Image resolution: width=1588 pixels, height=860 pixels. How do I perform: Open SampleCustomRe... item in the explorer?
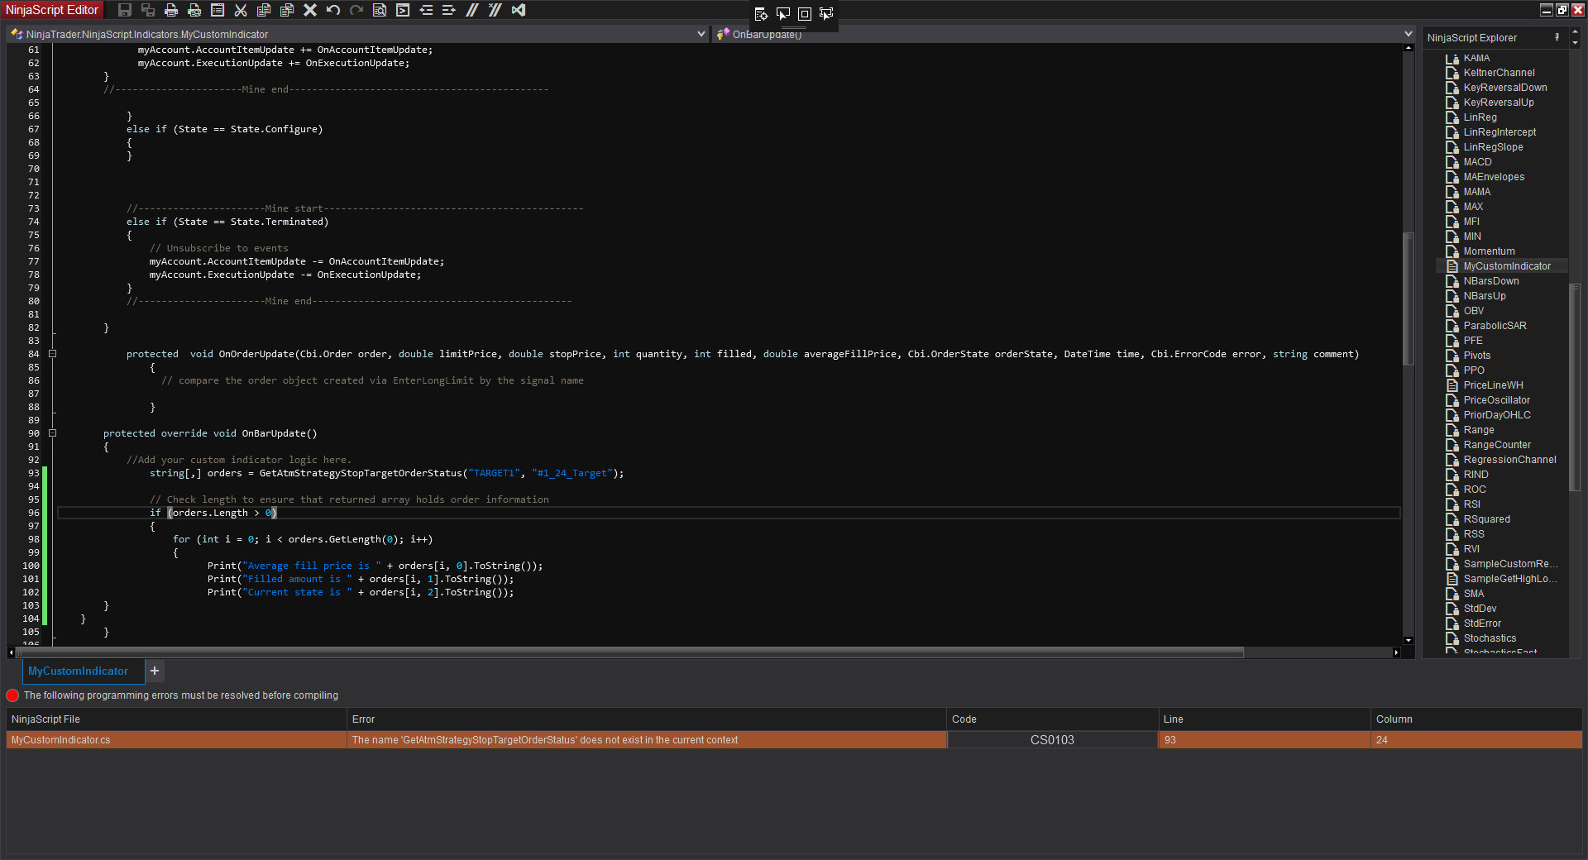click(x=1510, y=564)
